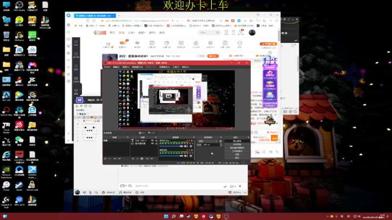The height and width of the screenshot is (220, 392).
Task: Move source down in OBS Sources list
Action: click(152, 158)
